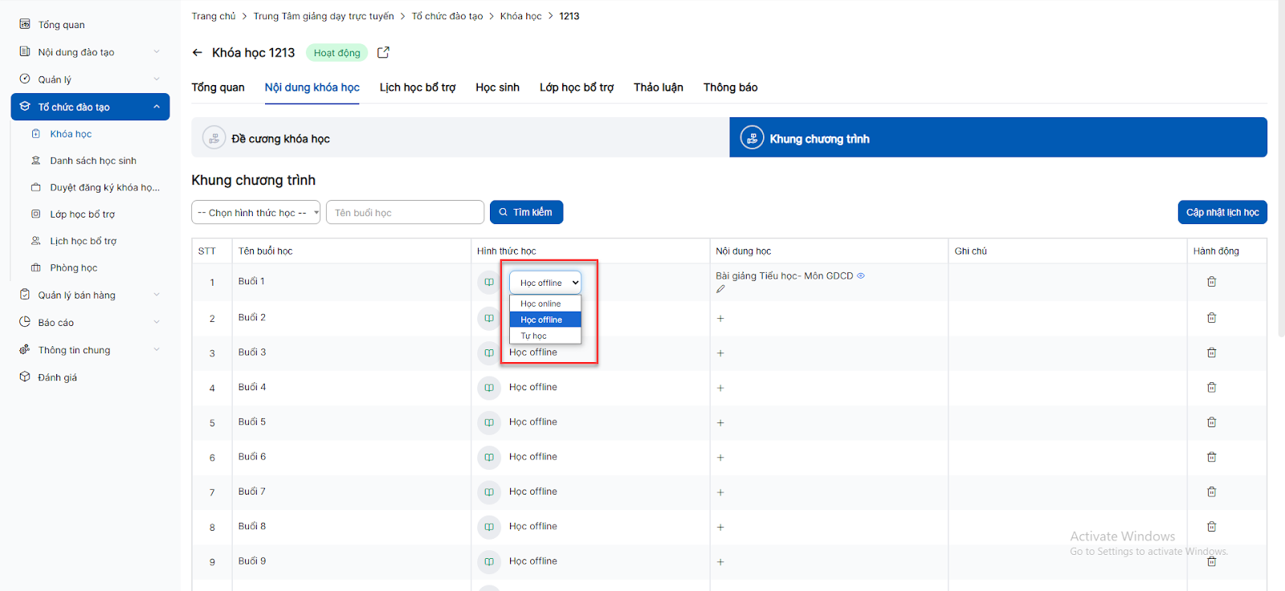Choose Tự học in open dropdown

coord(545,336)
